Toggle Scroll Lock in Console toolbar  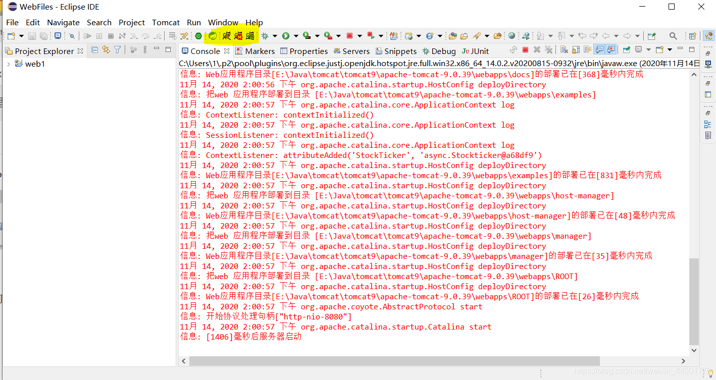(x=576, y=50)
